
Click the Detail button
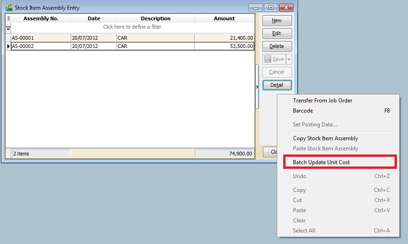pos(276,85)
